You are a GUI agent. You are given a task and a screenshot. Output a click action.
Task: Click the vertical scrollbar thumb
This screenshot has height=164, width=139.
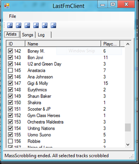[128, 128]
